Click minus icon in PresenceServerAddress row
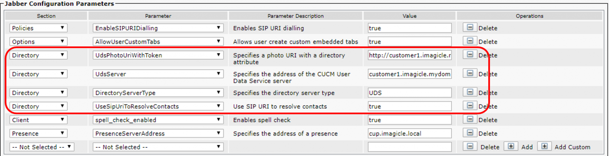This screenshot has width=609, height=156. [470, 133]
